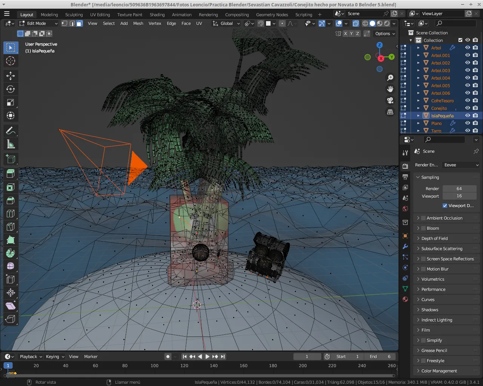Screen dimensions: 483x386
Task: Open the Global transform orientation dropdown
Action: 226,23
